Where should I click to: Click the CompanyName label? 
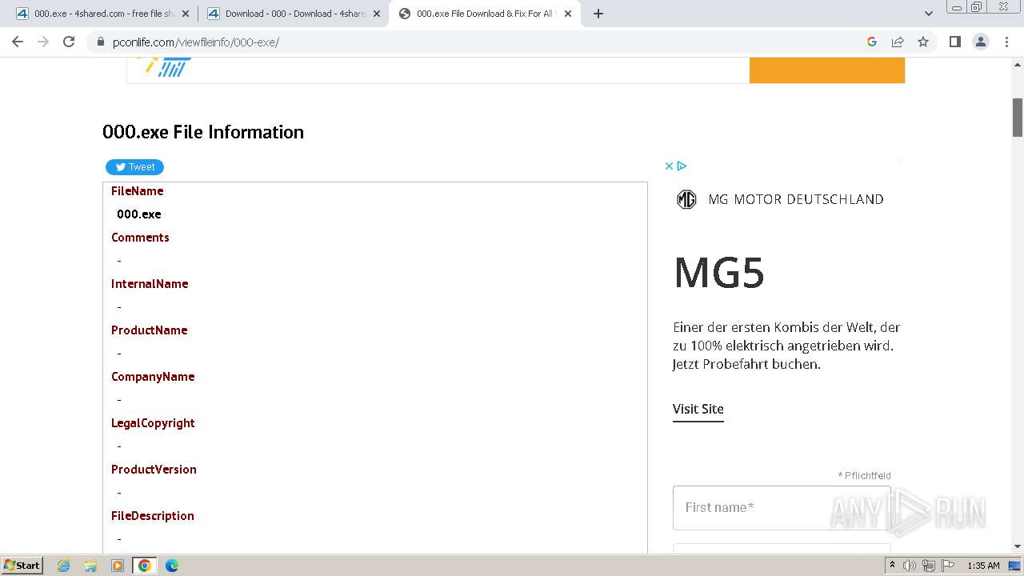153,377
